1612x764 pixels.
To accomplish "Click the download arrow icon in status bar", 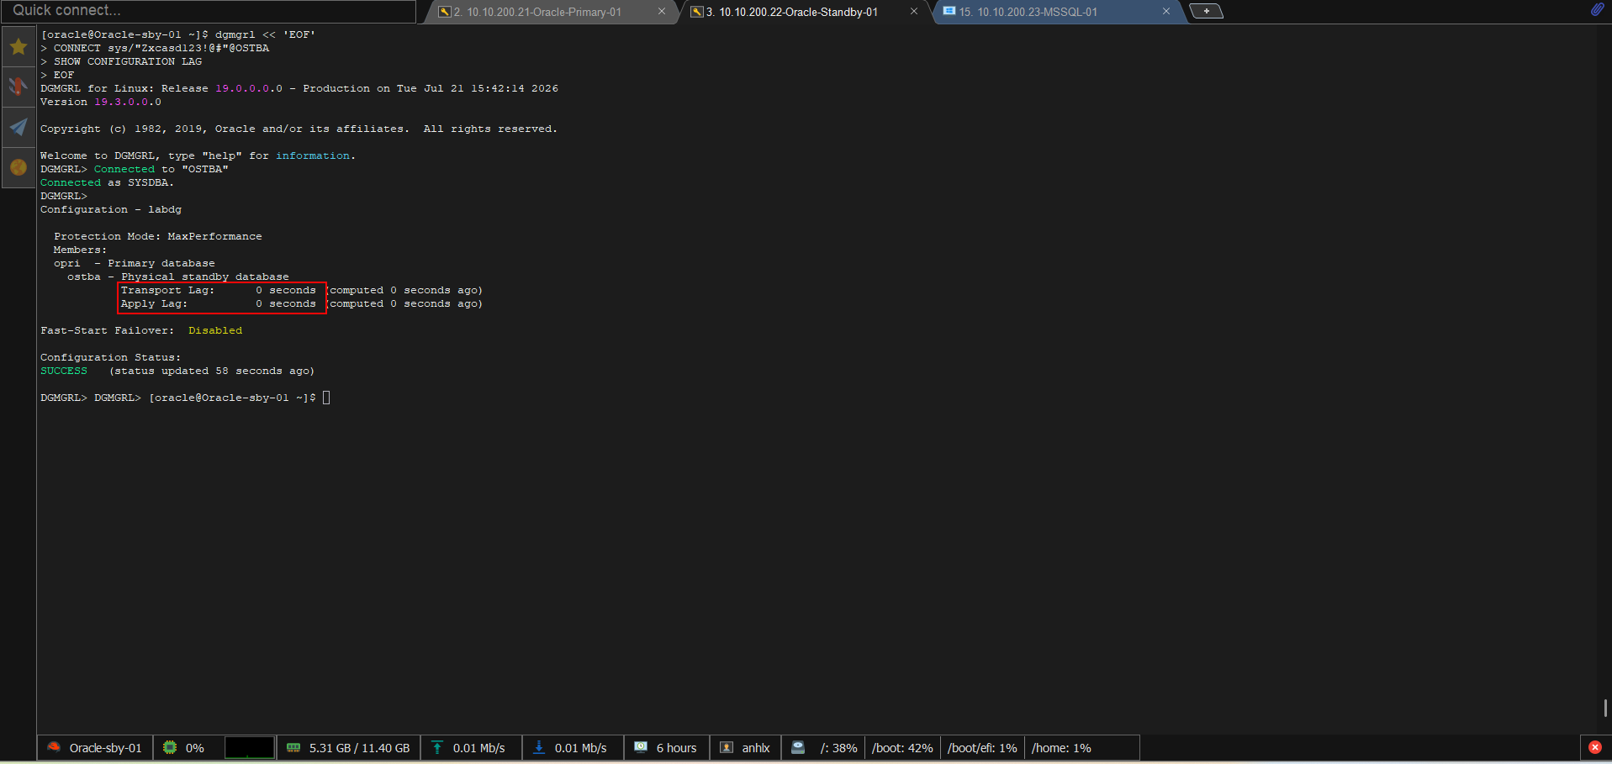I will click(539, 747).
